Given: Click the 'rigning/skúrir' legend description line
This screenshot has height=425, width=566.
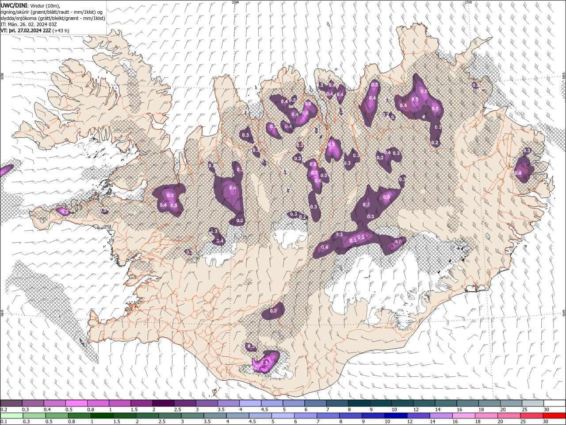Looking at the screenshot, I should pos(51,12).
